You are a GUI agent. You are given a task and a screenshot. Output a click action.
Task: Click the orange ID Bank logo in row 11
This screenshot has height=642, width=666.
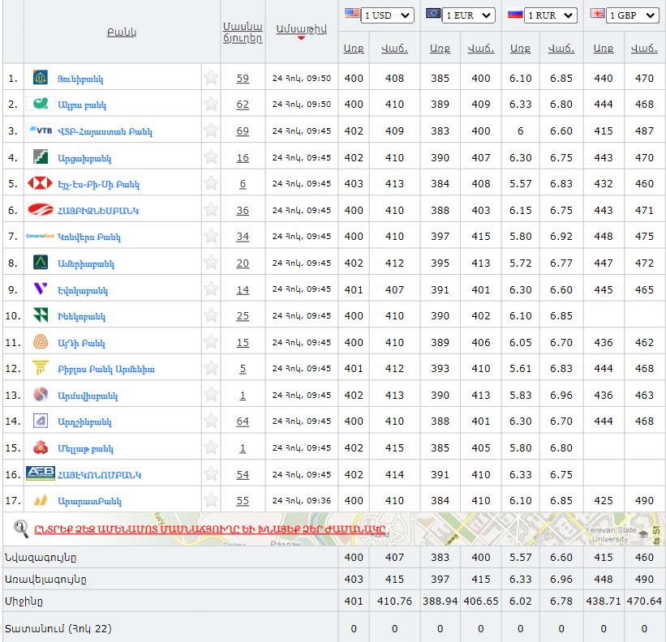(41, 341)
